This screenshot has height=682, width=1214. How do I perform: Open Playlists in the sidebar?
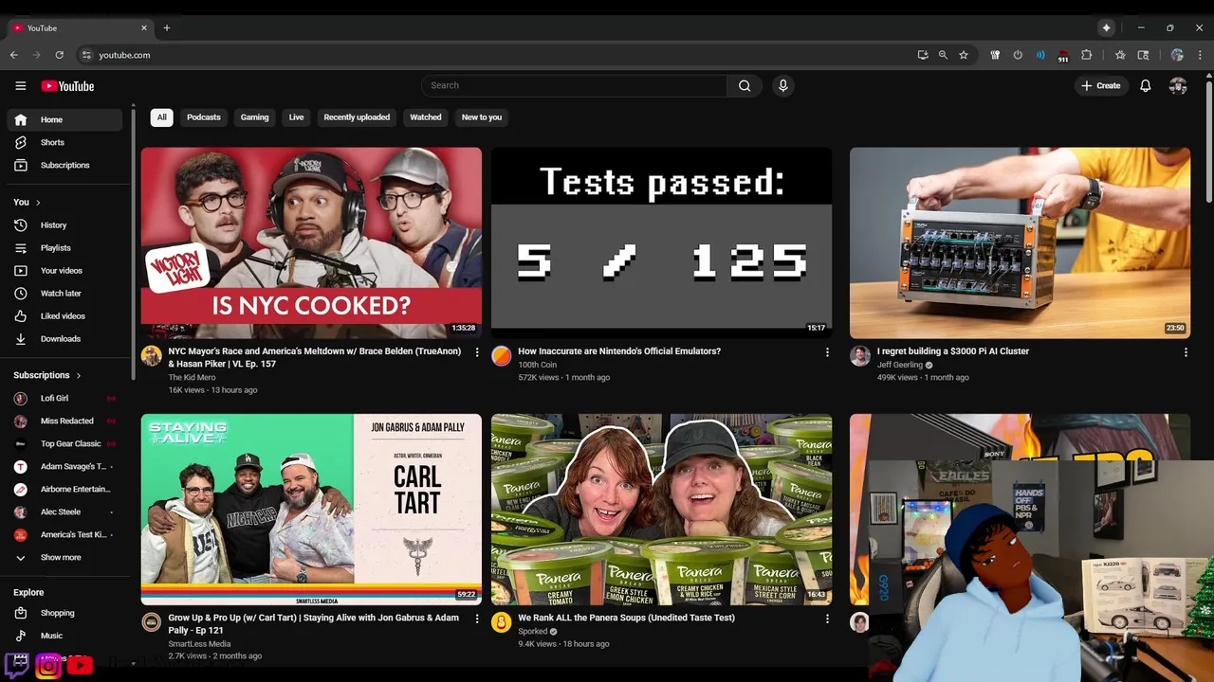click(x=64, y=248)
